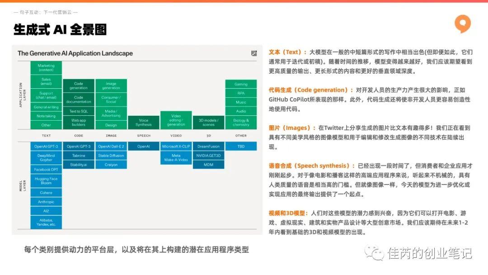Viewport: 488px width, 275px height.
Task: Select the slide title 生成式 AI 全景图
Action: click(60, 29)
